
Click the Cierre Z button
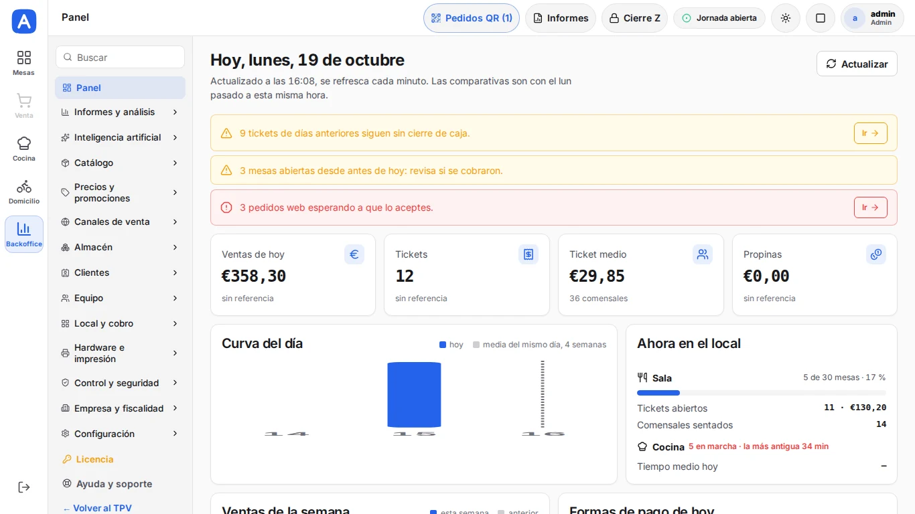click(634, 18)
